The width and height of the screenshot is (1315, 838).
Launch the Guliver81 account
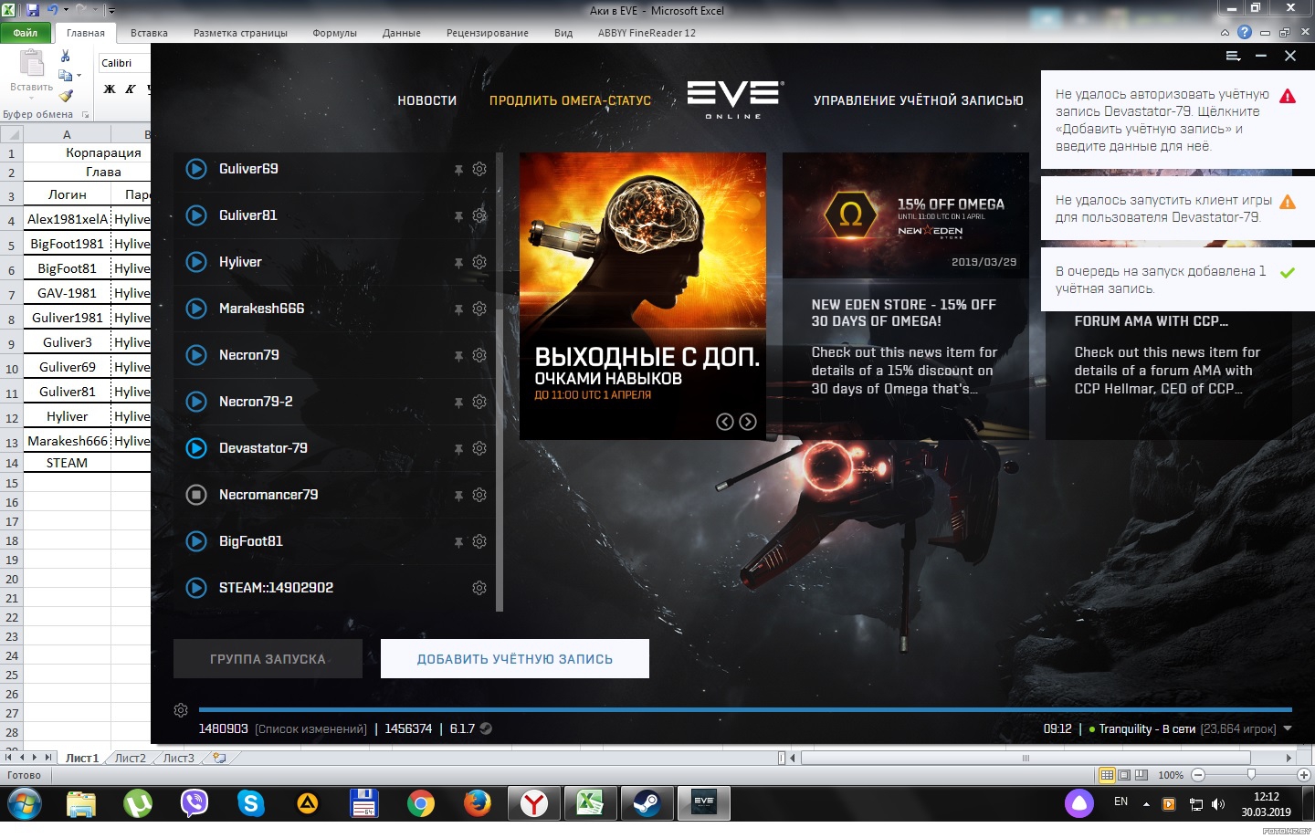[x=196, y=215]
